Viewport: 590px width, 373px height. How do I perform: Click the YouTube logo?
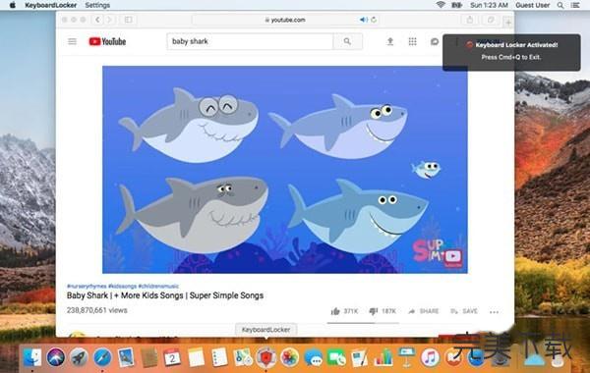(107, 41)
